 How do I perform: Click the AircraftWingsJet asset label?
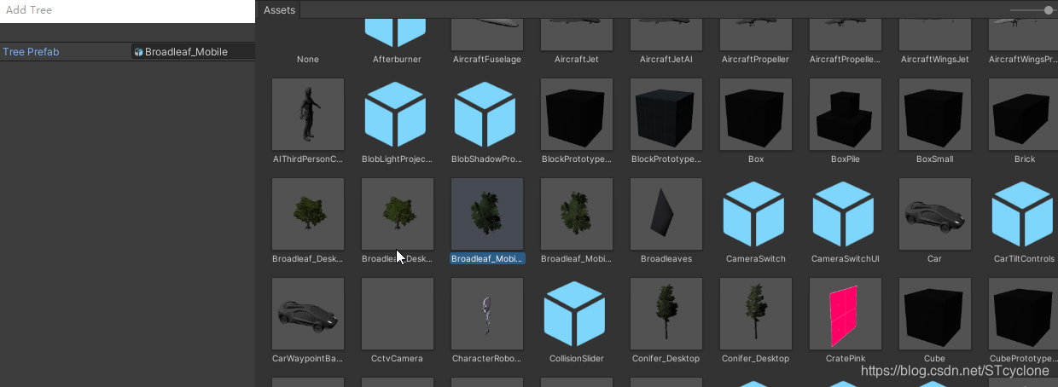(x=934, y=60)
